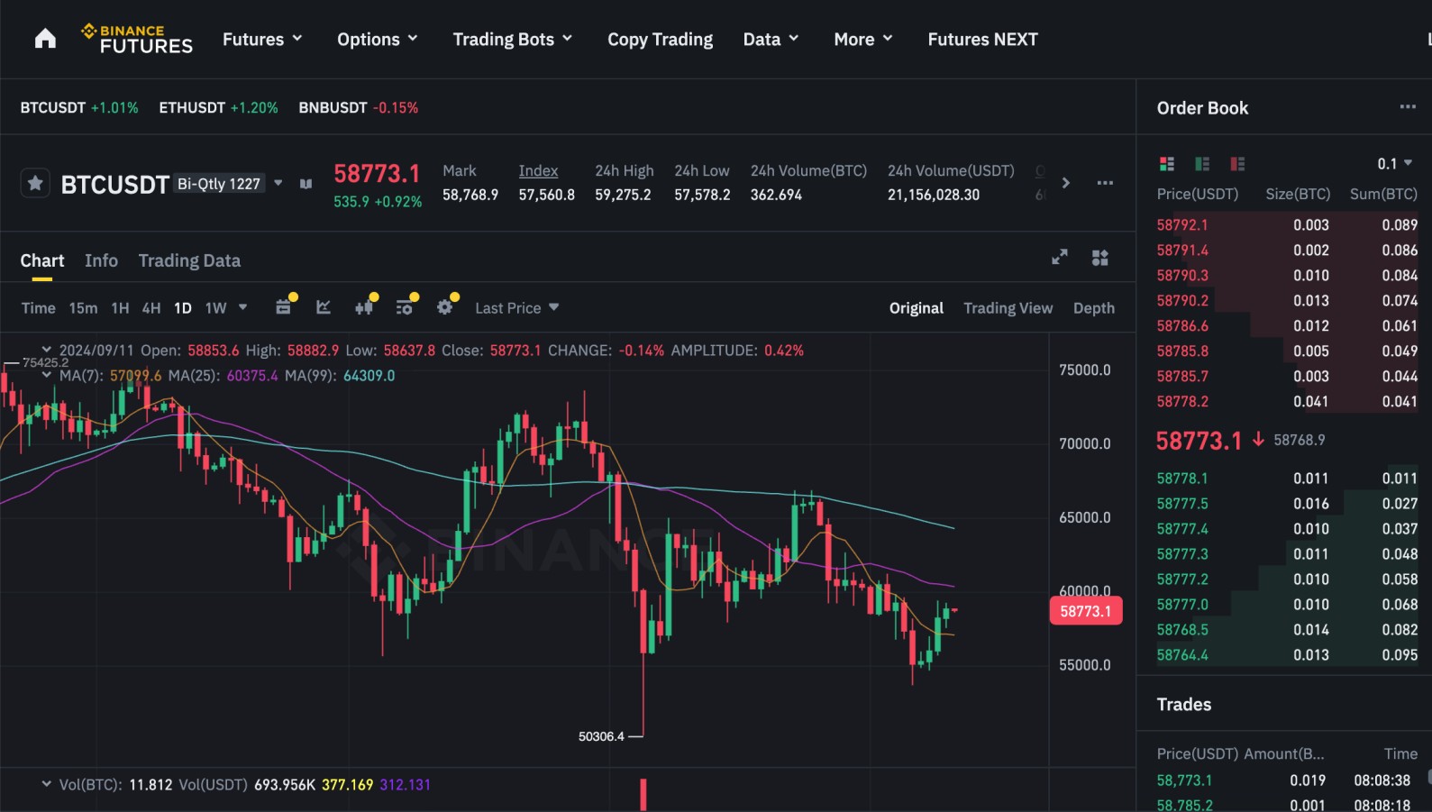Select the 1W interval
The image size is (1432, 812).
point(215,307)
